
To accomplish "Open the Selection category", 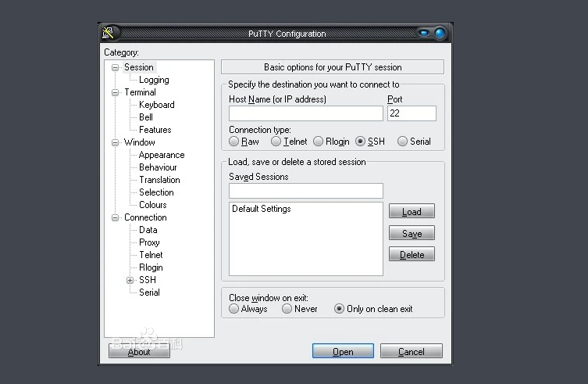I will coord(156,192).
